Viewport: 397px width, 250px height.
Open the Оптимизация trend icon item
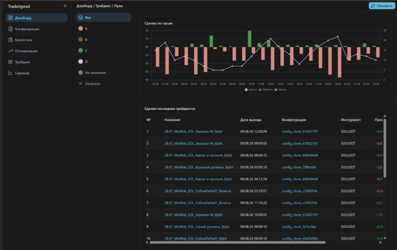10,51
